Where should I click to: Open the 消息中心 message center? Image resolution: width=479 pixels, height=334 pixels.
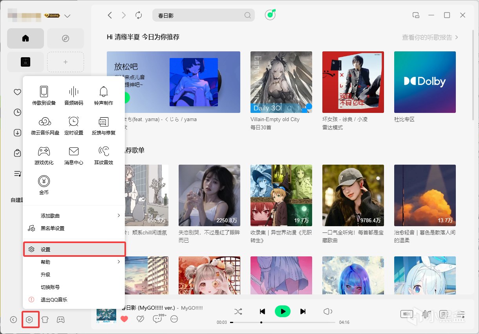click(74, 156)
